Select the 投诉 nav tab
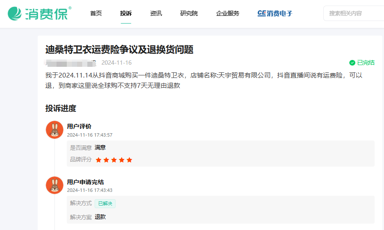The height and width of the screenshot is (230, 384). click(x=126, y=13)
